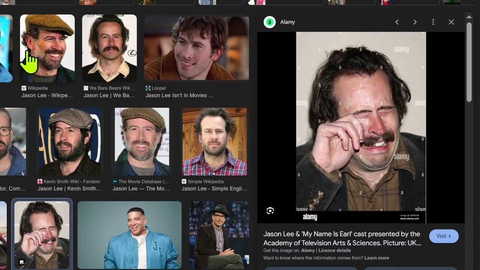The width and height of the screenshot is (480, 270).
Task: Click the Looper source favicon
Action: click(x=148, y=88)
